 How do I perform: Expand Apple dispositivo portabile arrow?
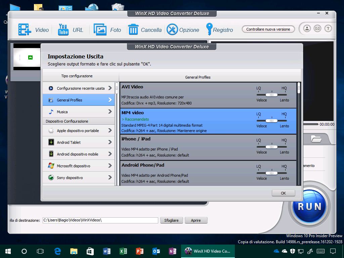pyautogui.click(x=110, y=130)
